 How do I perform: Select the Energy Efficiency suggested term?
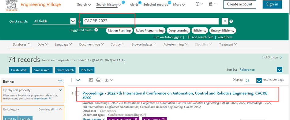click(223, 31)
